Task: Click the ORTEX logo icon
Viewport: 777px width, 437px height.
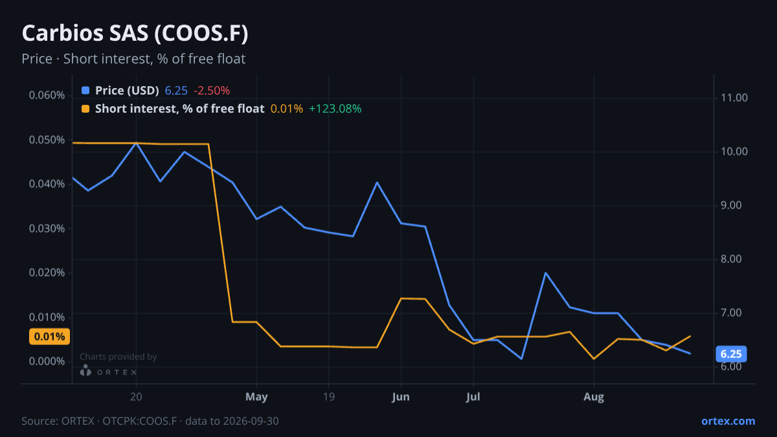Action: pos(85,371)
